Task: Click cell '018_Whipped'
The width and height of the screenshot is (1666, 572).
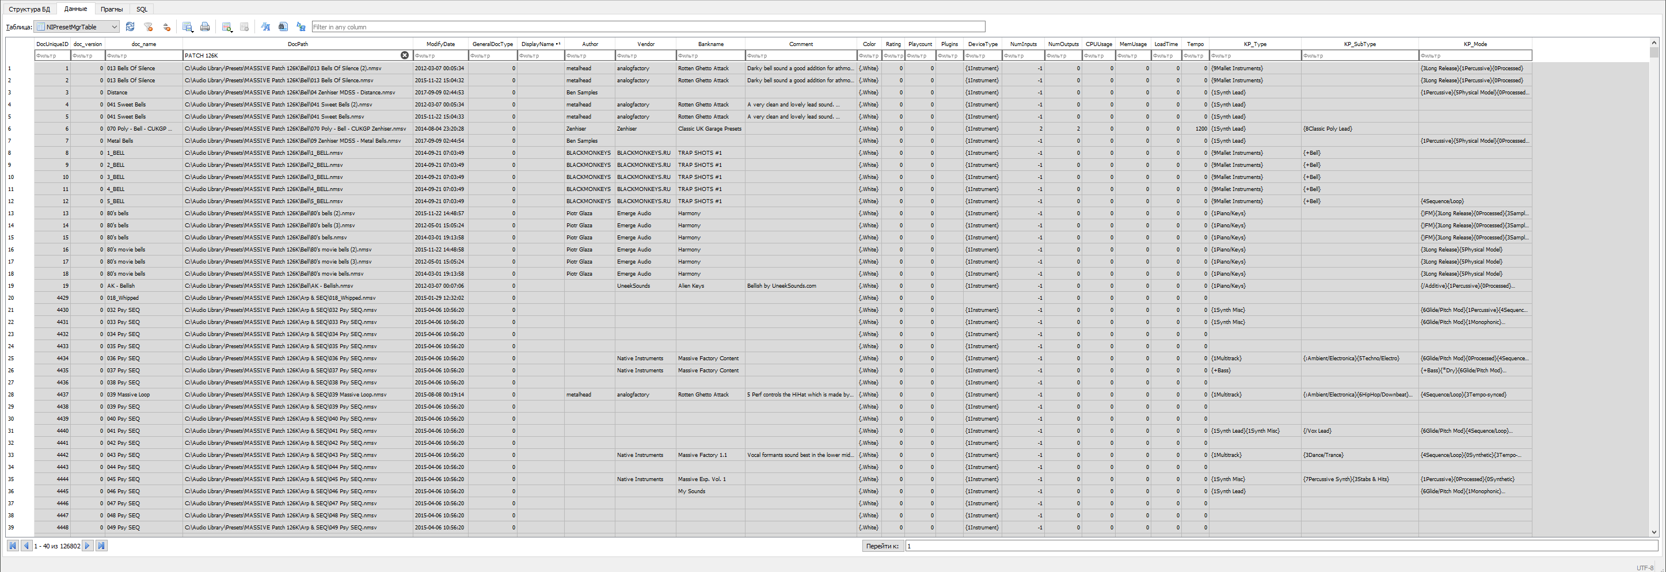Action: (x=143, y=298)
